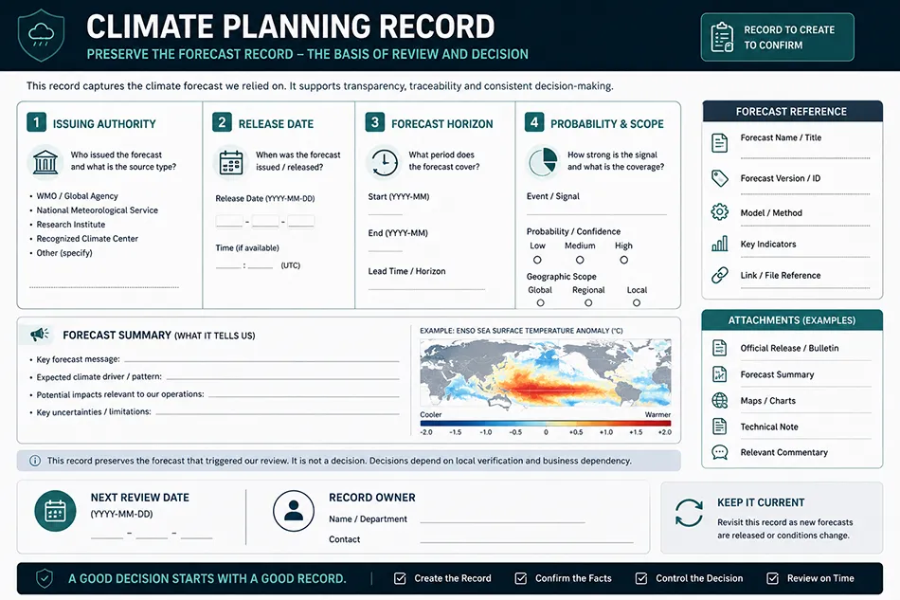Viewport: 900px width, 600px height.
Task: Click 'Research Institute' list item
Action: coord(71,225)
